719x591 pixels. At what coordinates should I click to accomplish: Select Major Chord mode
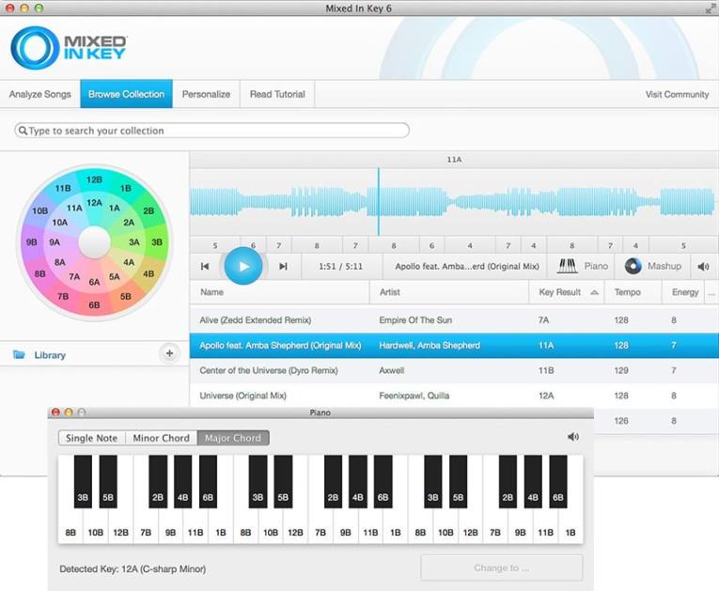tap(232, 438)
